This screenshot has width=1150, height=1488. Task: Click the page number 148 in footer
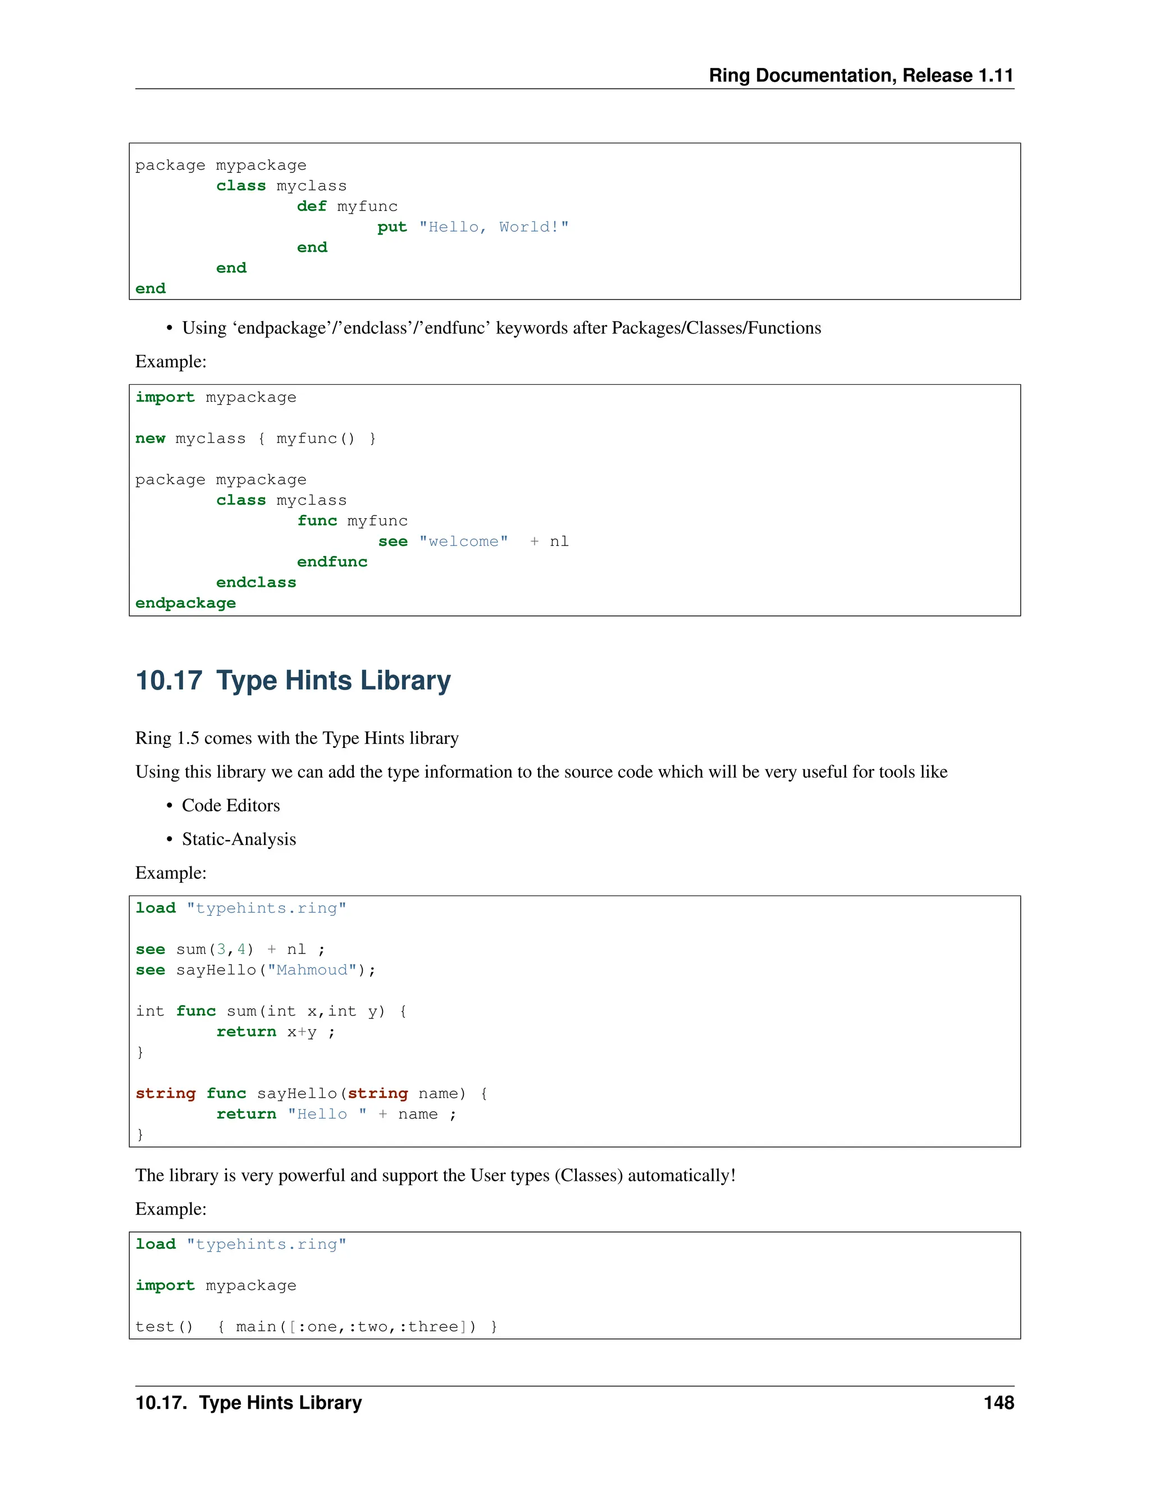[x=998, y=1402]
